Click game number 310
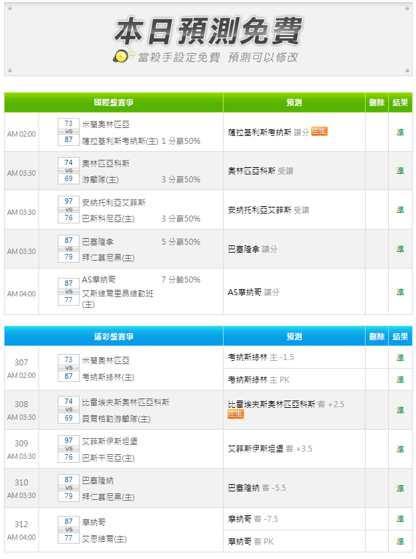The width and height of the screenshot is (416, 559). [21, 483]
